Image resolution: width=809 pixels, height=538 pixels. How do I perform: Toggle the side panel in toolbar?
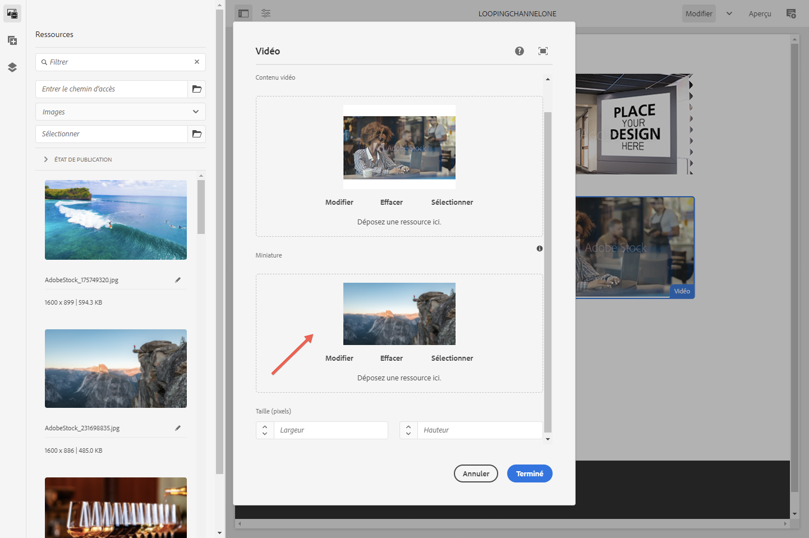(x=243, y=13)
